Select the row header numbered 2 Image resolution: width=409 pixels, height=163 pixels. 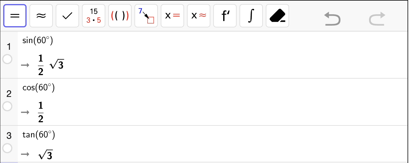(x=9, y=94)
